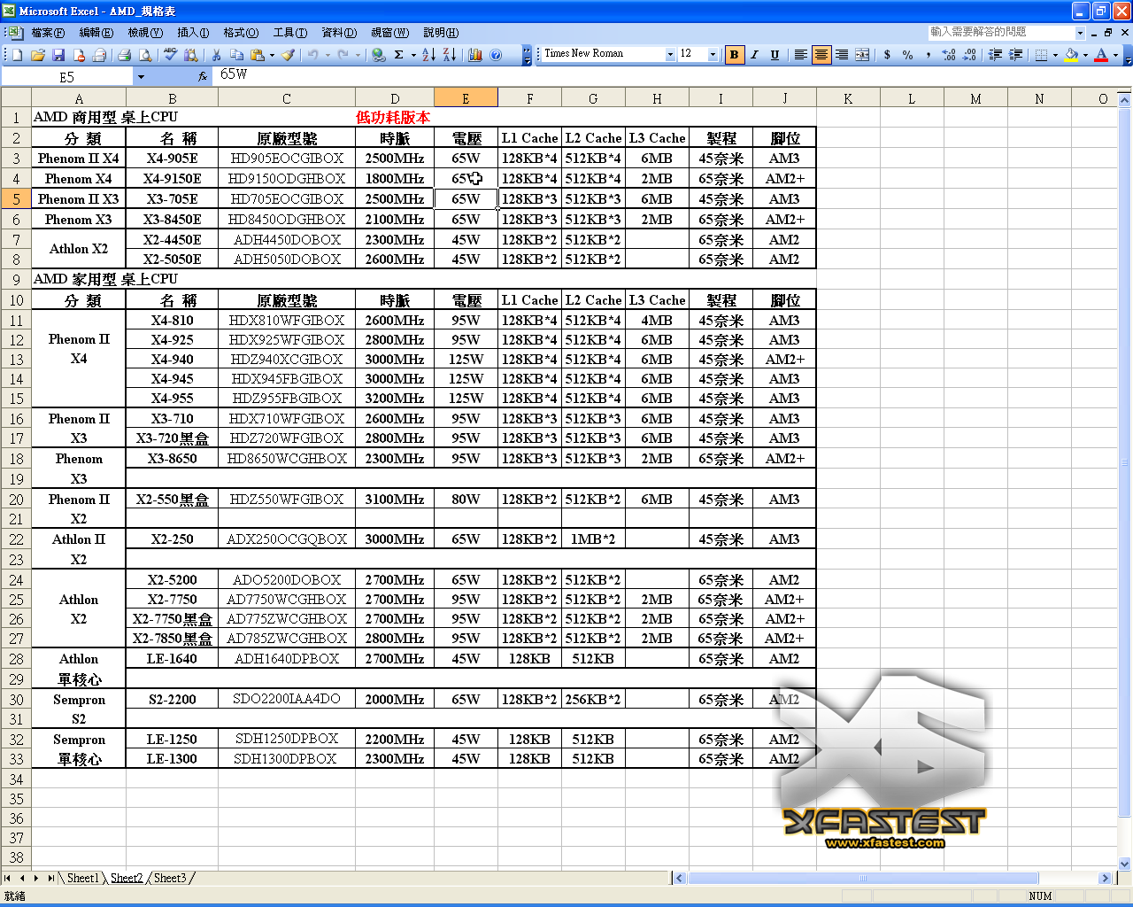Switch to the Sheet3 tab
Viewport: 1133px width, 907px height.
(x=170, y=878)
